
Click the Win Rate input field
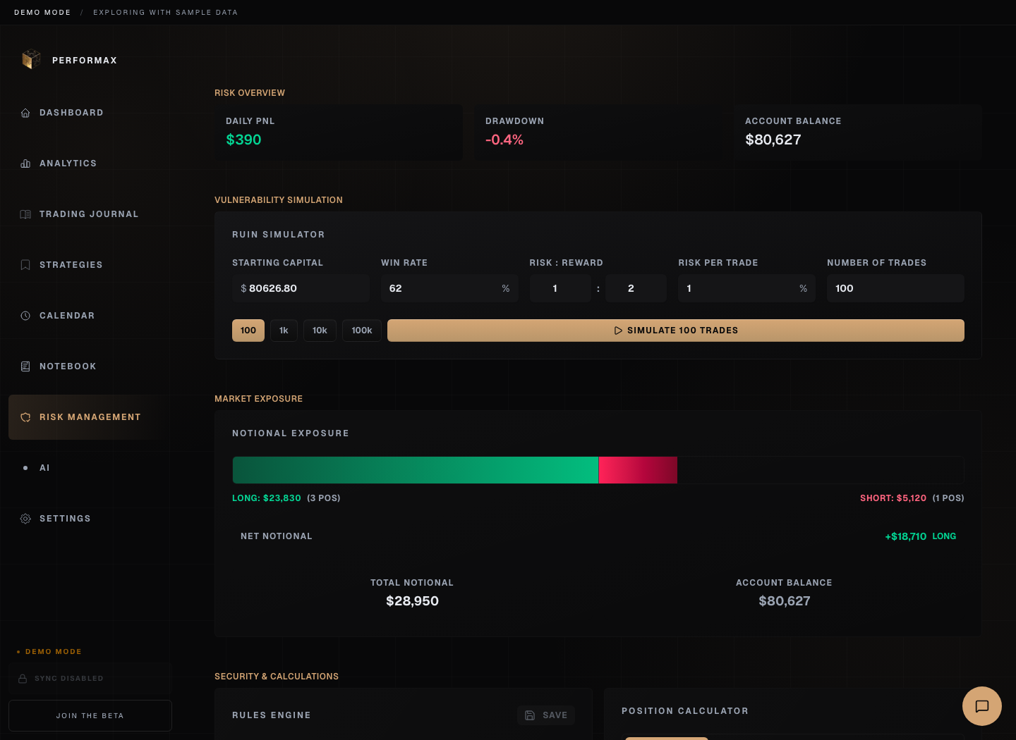[x=449, y=288]
